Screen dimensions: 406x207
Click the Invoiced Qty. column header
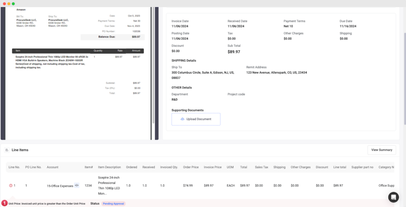[169, 167]
